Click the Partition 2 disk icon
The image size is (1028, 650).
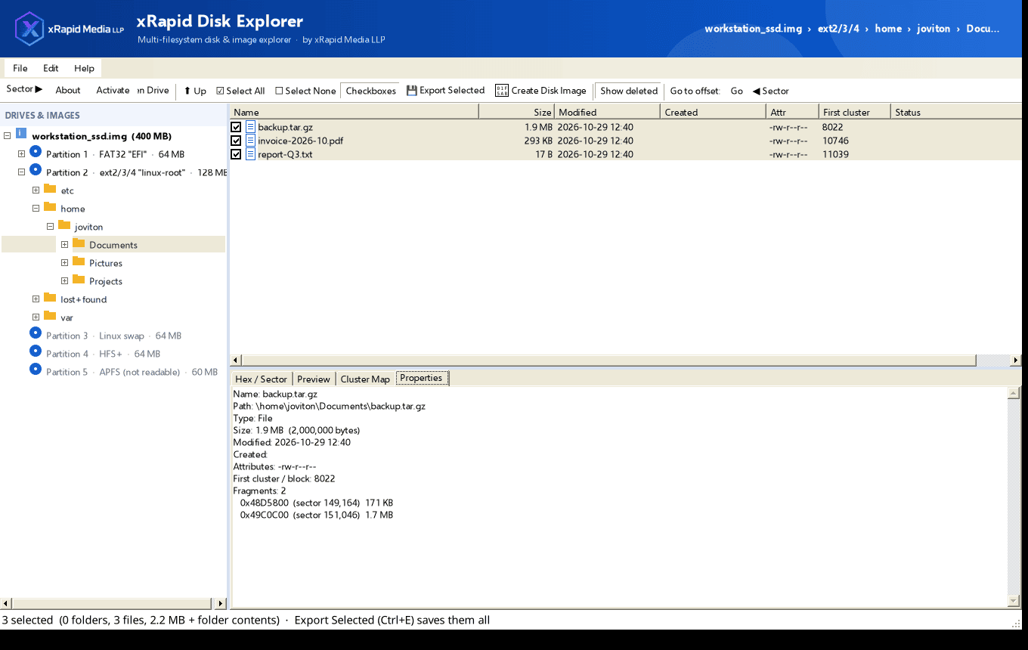click(36, 169)
